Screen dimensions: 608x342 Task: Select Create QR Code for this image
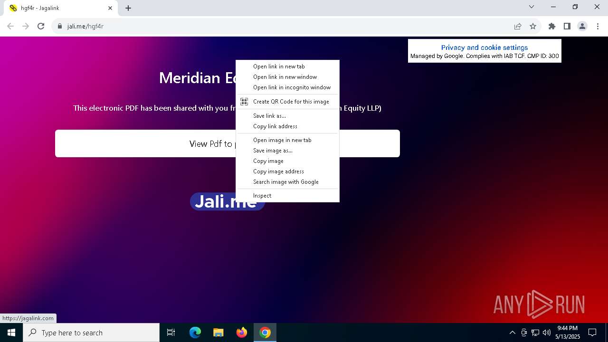point(288,102)
